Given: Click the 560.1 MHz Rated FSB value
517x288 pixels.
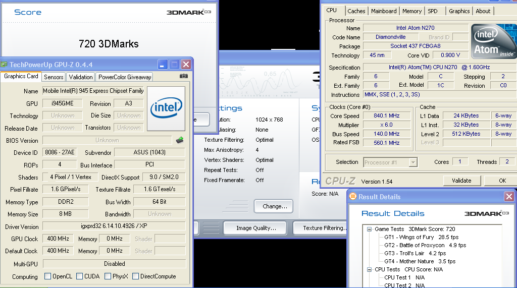Looking at the screenshot, I should coord(386,143).
